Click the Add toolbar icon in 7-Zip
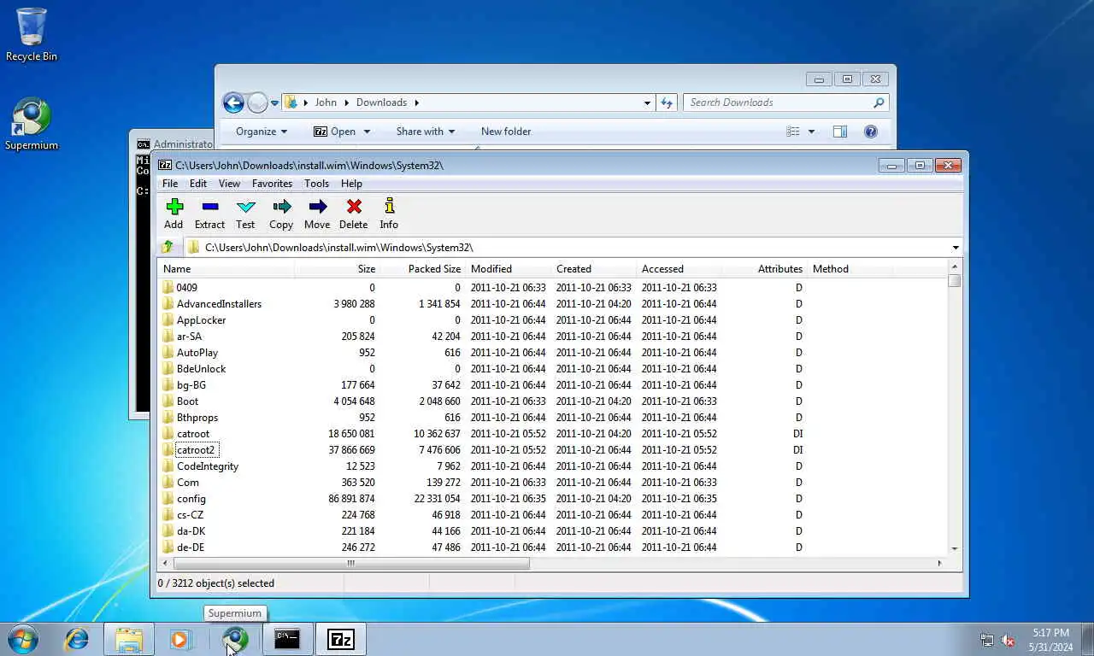The image size is (1094, 656). (x=174, y=207)
